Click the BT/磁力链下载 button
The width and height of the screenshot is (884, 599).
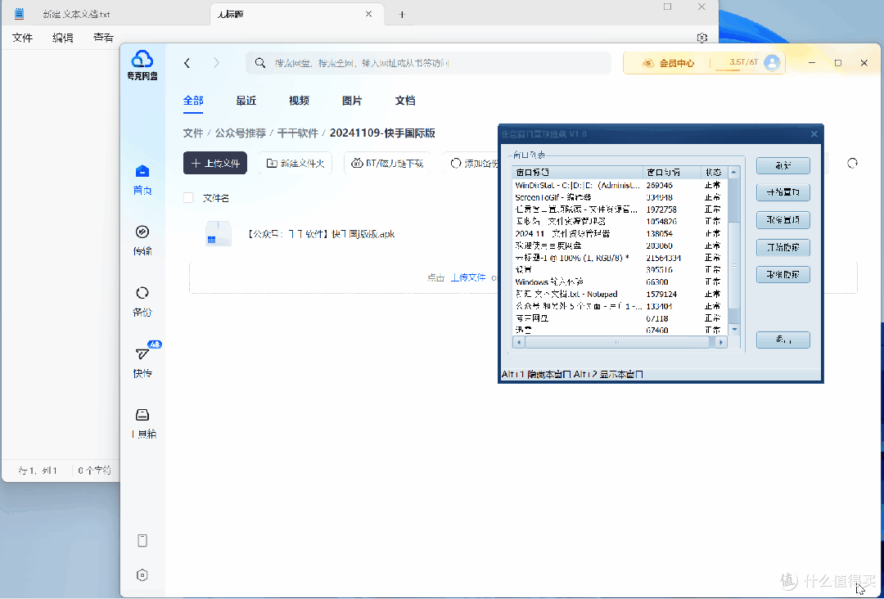387,163
